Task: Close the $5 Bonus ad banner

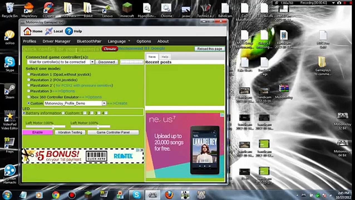Action: pyautogui.click(x=142, y=150)
